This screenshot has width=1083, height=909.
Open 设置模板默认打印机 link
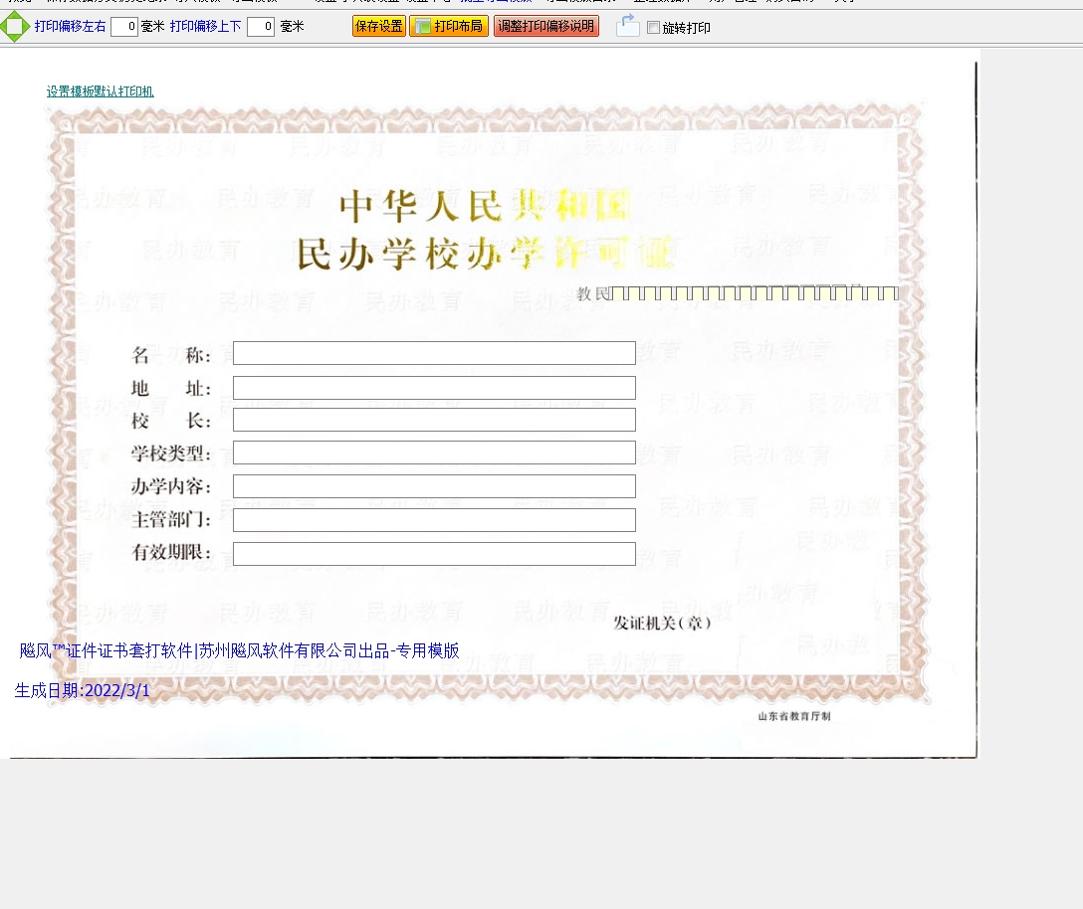click(x=100, y=91)
